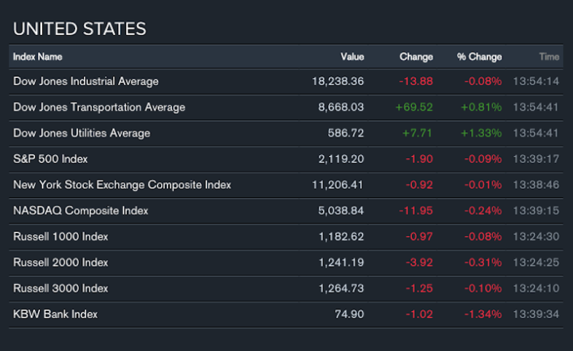
Task: Open Dow Jones Transportation Average
Action: coord(99,107)
